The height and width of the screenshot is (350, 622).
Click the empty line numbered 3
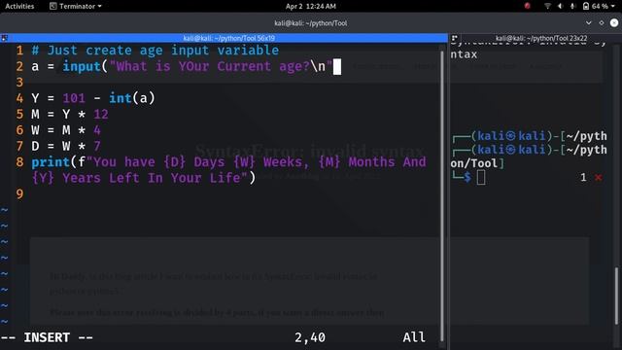[19, 82]
